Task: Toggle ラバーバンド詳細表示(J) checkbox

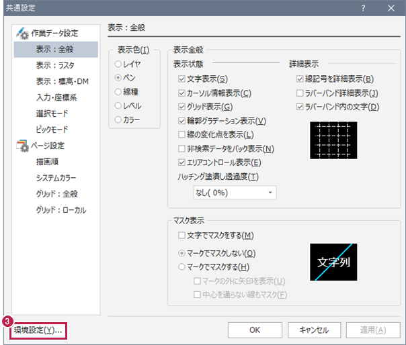Action: 300,93
